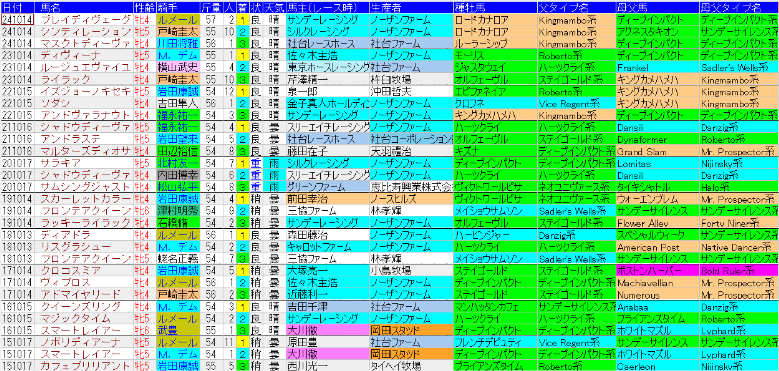
Task: Click the 父タイプ名 column header
Action: pos(576,8)
